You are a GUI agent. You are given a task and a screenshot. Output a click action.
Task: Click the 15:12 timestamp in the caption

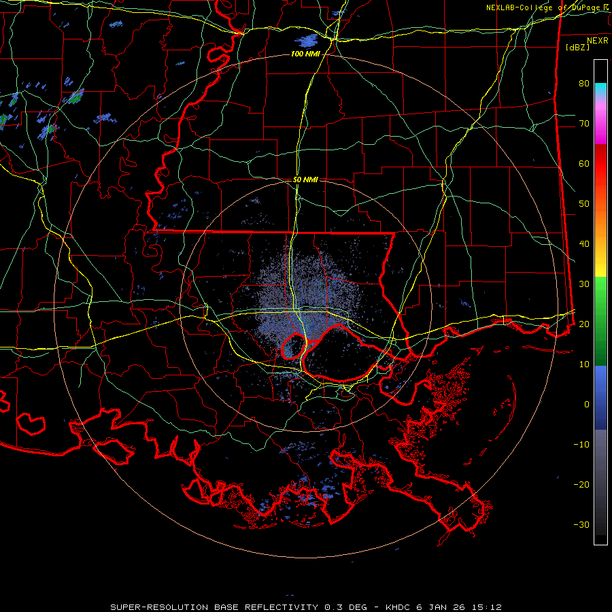(x=488, y=607)
